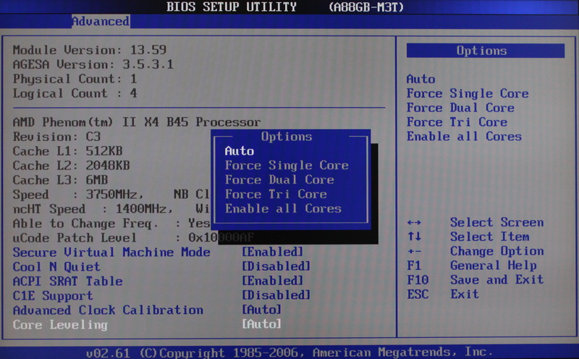Choose Enable all Cores in popup
Viewport: 579px width, 359px height.
283,208
